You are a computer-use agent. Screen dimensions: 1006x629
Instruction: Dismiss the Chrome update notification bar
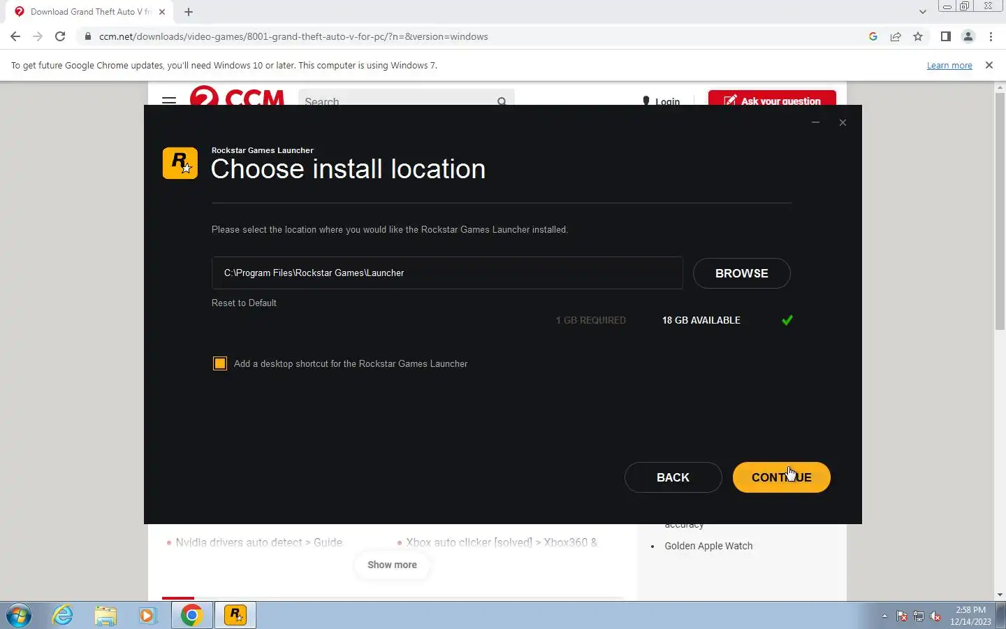tap(989, 65)
